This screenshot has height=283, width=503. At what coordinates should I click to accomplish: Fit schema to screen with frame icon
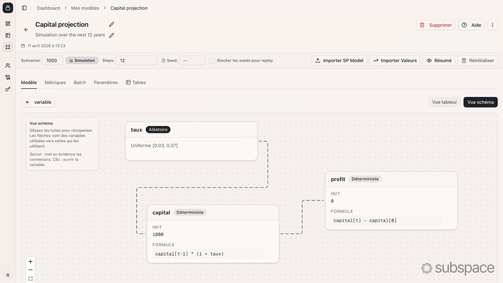point(30,278)
